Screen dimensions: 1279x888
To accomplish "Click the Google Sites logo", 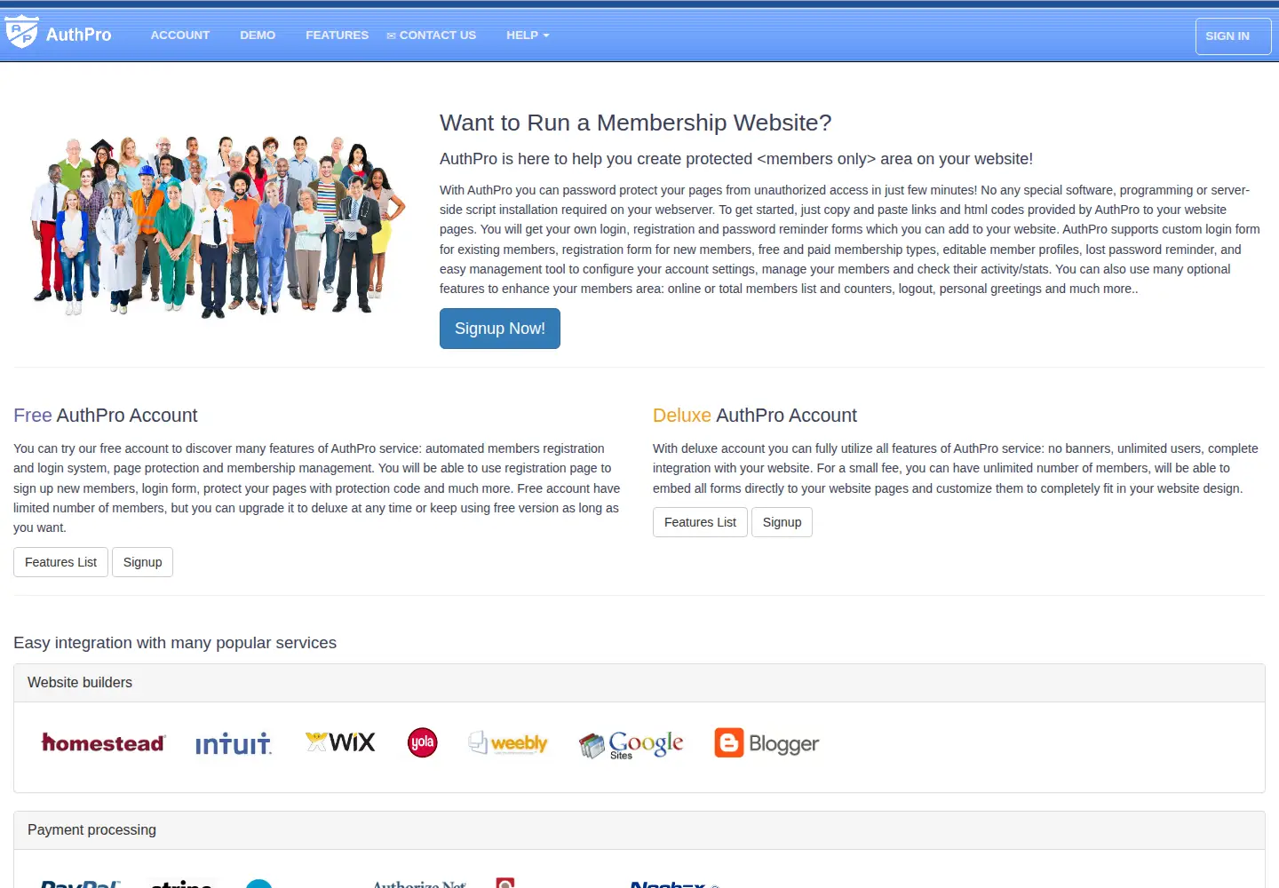I will click(632, 744).
